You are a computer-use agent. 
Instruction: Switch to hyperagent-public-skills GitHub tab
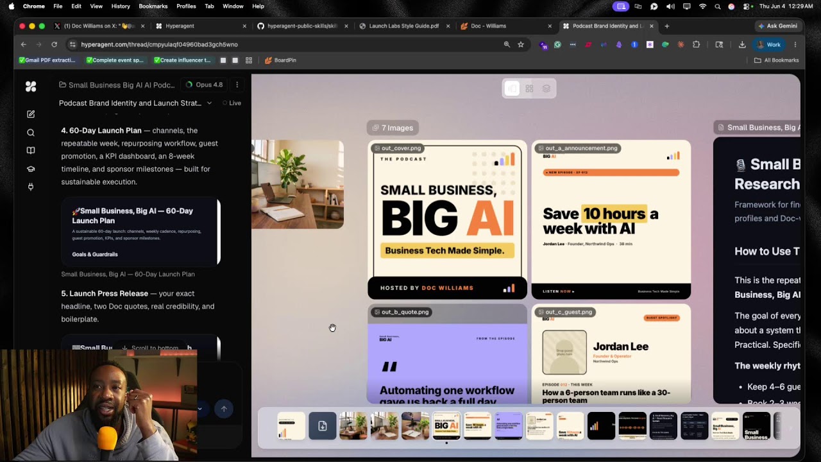(302, 26)
